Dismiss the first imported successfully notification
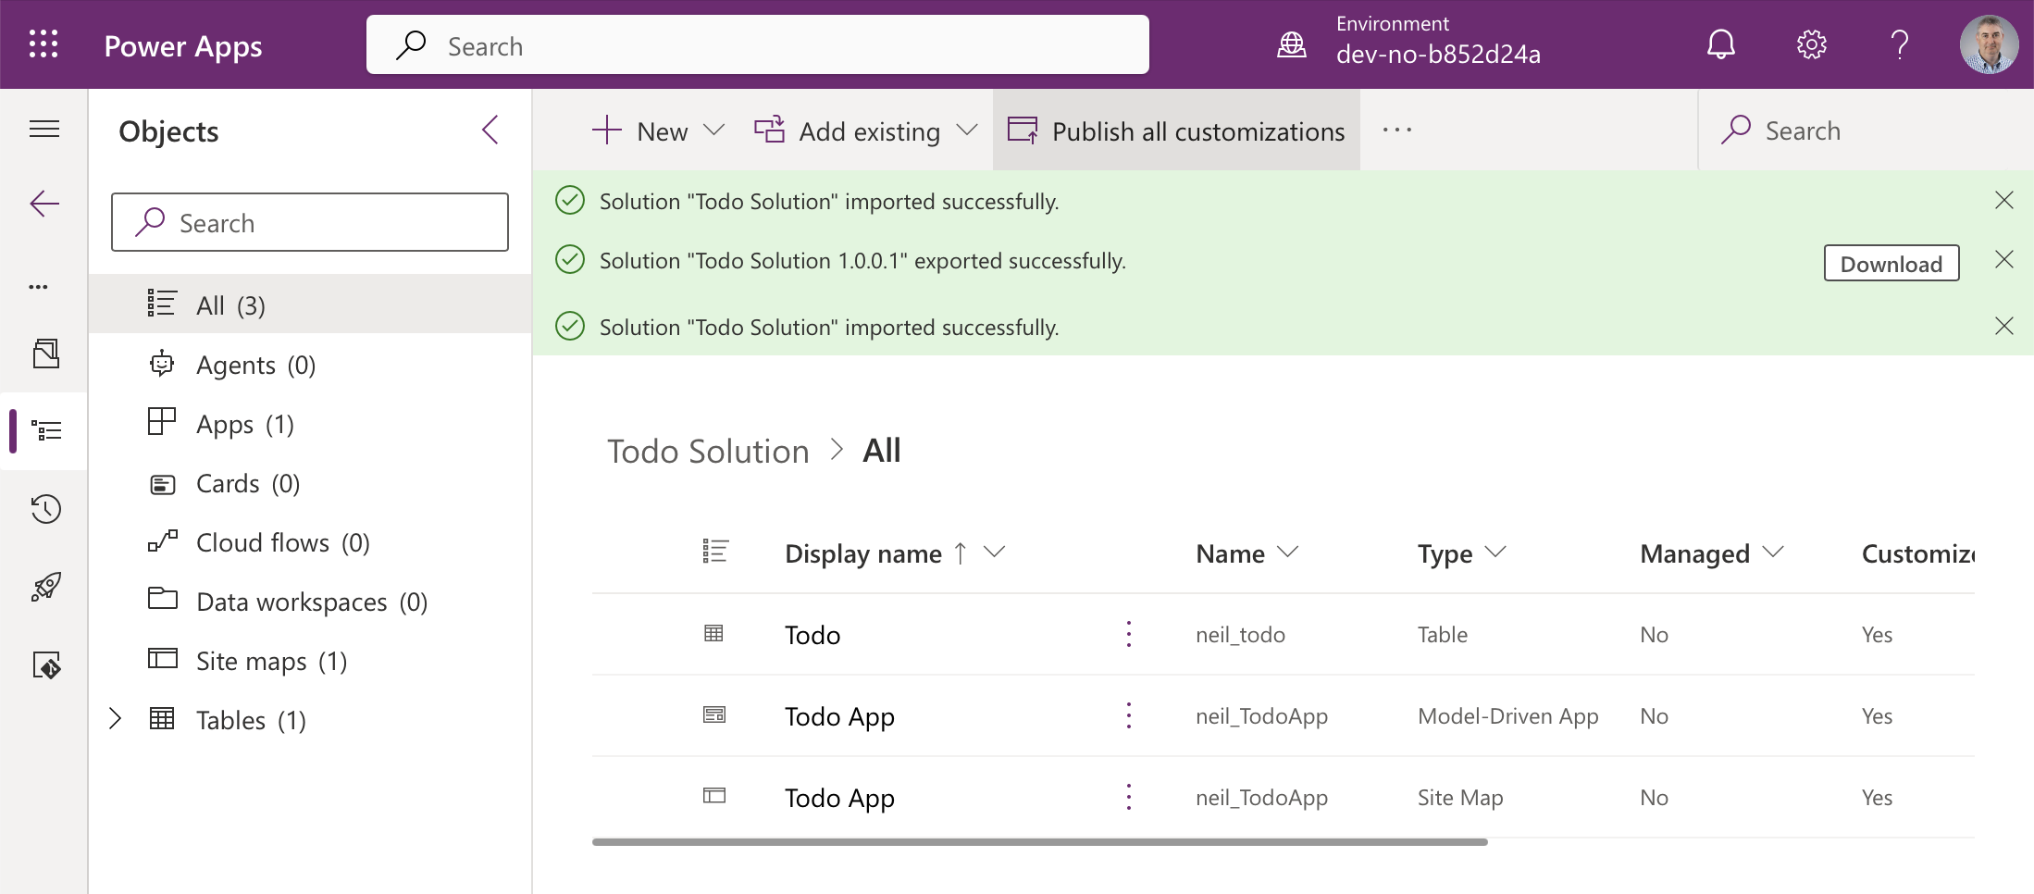Screen dimensions: 2034x894 coord(2003,201)
